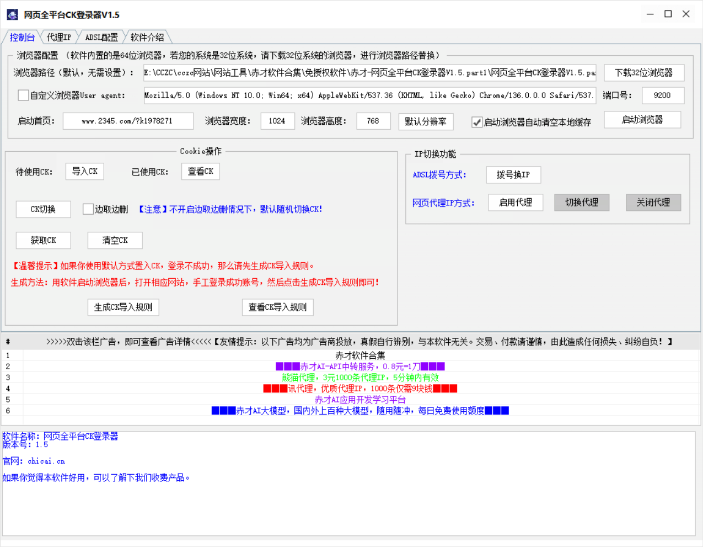This screenshot has width=703, height=547.
Task: Click the User agent text field
Action: point(370,95)
